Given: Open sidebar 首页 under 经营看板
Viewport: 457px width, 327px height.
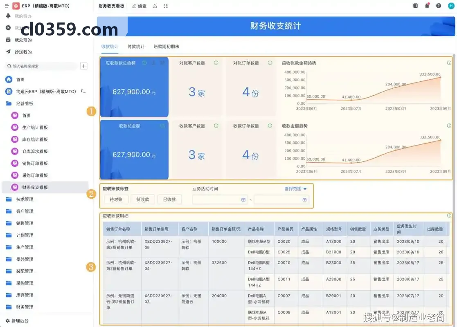Looking at the screenshot, I should tap(26, 115).
